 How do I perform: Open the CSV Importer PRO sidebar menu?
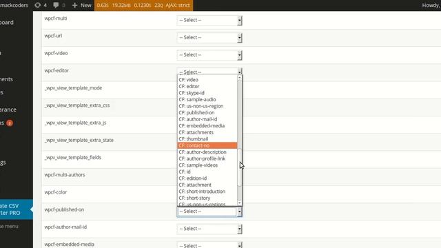pos(17,209)
